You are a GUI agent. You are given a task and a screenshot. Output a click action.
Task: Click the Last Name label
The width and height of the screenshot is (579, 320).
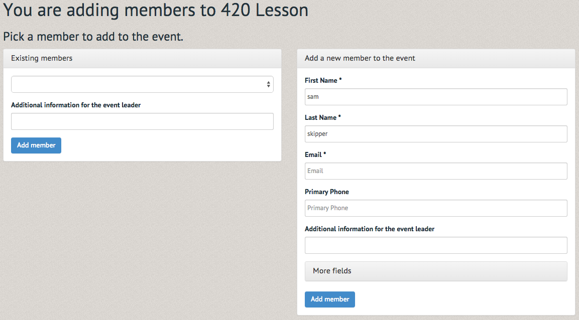pos(320,117)
